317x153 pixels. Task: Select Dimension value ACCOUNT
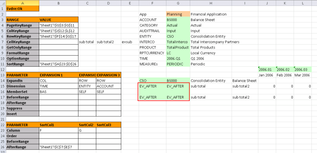(x=109, y=86)
